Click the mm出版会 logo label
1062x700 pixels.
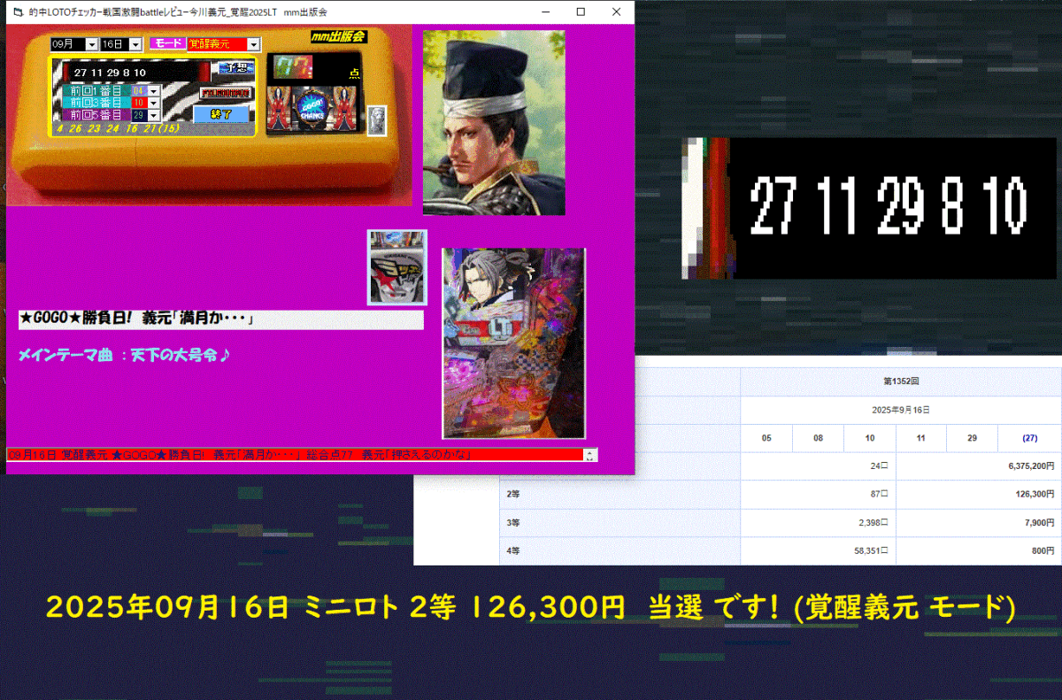[x=338, y=36]
